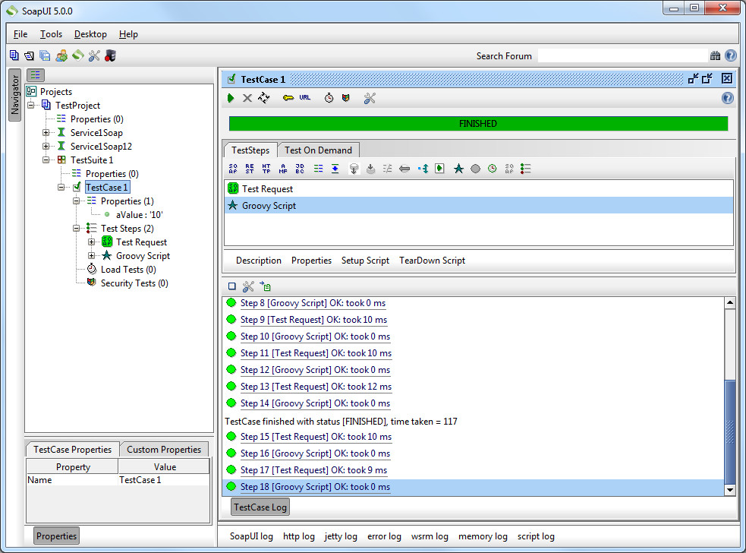Screen dimensions: 746x553
Task: Add a JDBC request step
Action: (300, 169)
